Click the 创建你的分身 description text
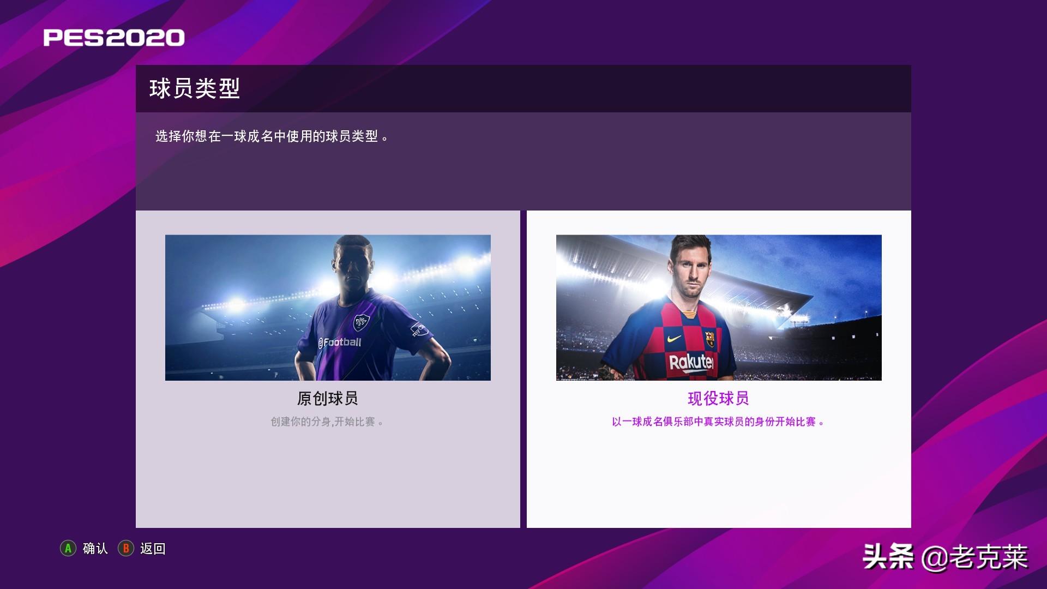Screen dimensions: 1047x589 tap(327, 422)
